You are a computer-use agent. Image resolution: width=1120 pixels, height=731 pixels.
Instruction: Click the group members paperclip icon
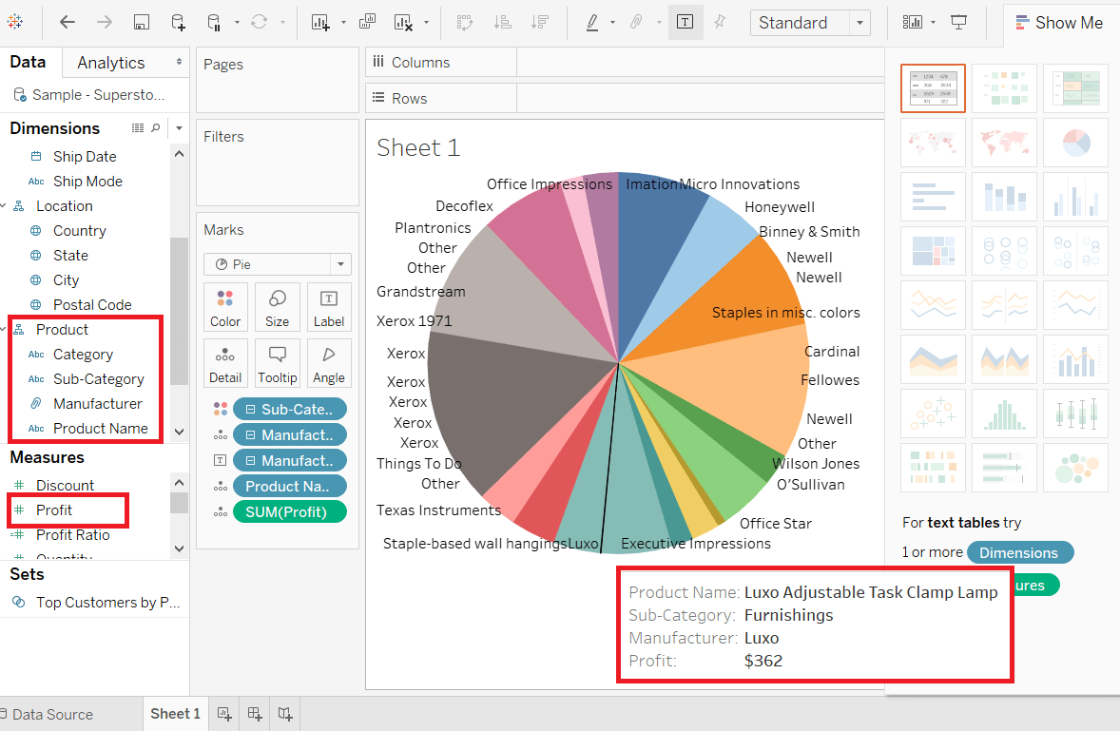[x=636, y=22]
